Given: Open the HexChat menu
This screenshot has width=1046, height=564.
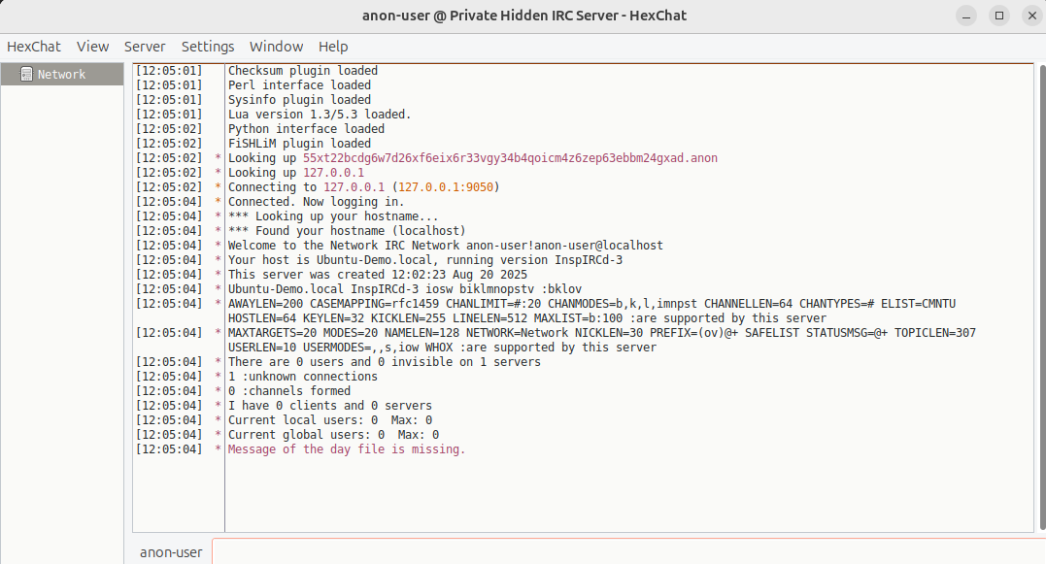Looking at the screenshot, I should pos(33,47).
